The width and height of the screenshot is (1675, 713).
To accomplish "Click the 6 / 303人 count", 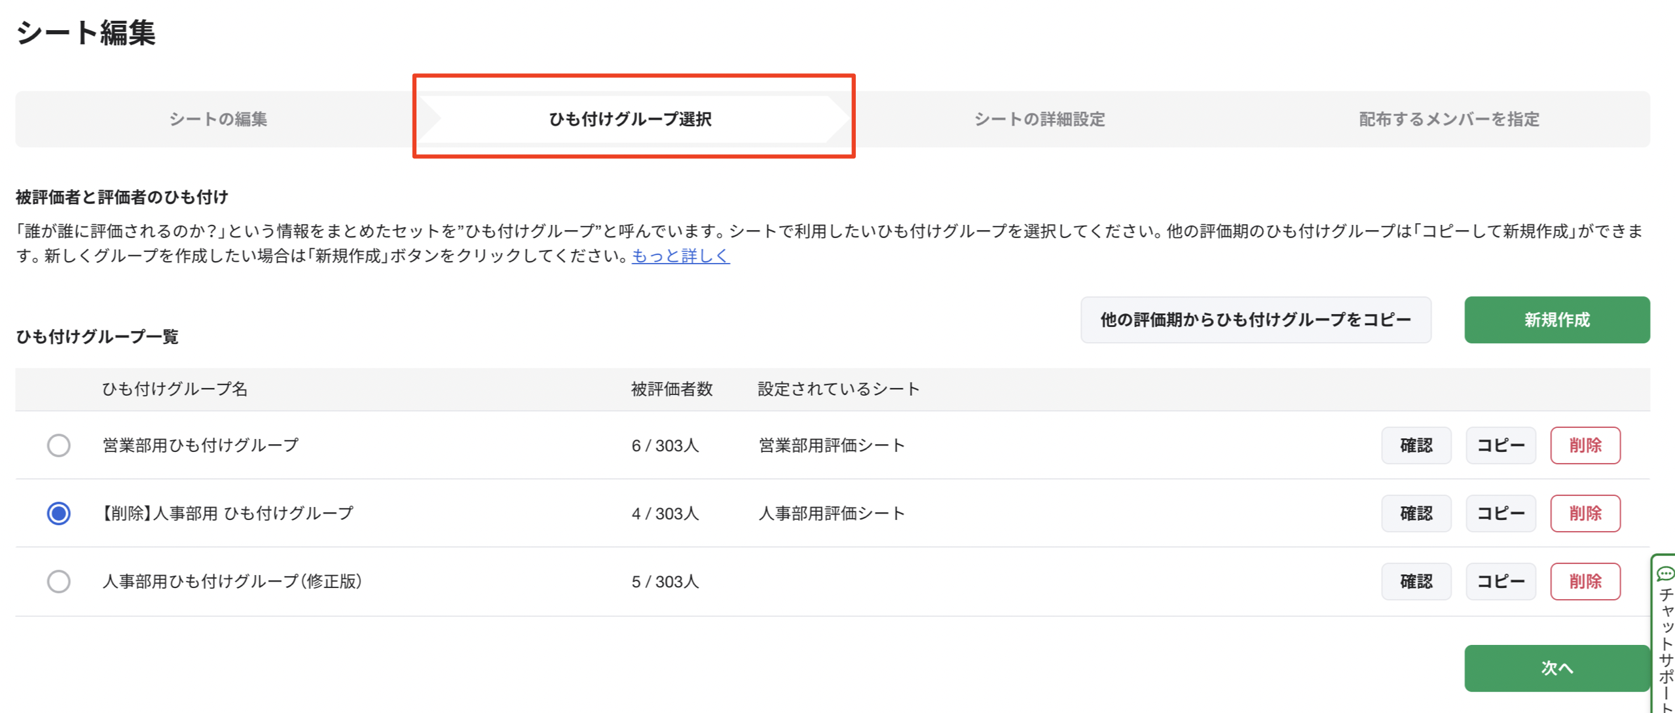I will (665, 445).
